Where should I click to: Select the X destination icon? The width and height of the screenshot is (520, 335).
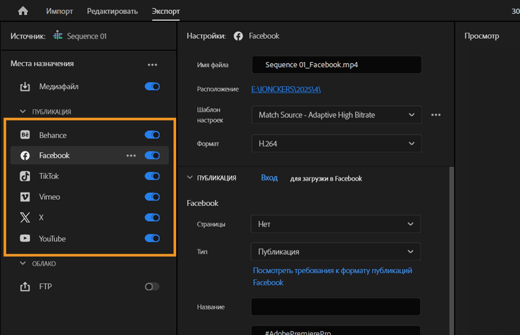[25, 218]
